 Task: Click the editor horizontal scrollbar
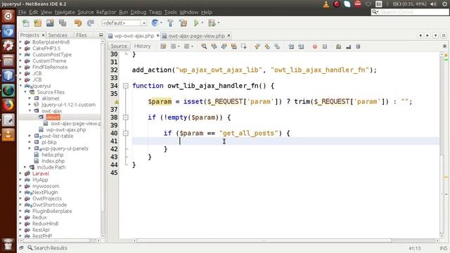(x=264, y=240)
